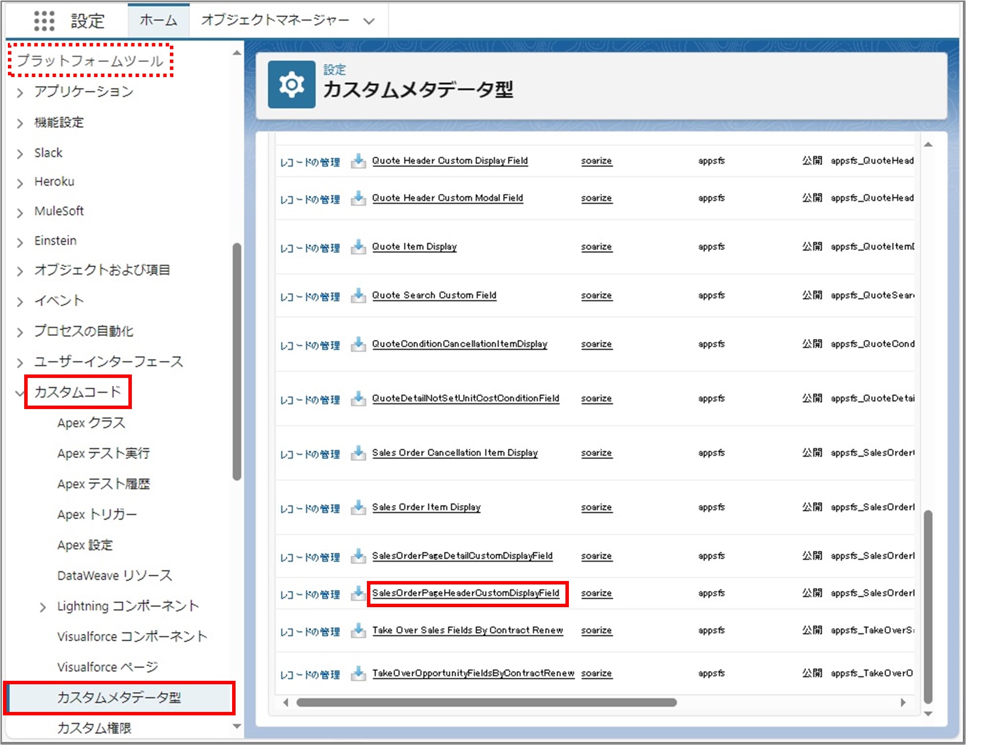Open Apex テスト実行 in sidebar
The width and height of the screenshot is (1001, 747).
(103, 453)
